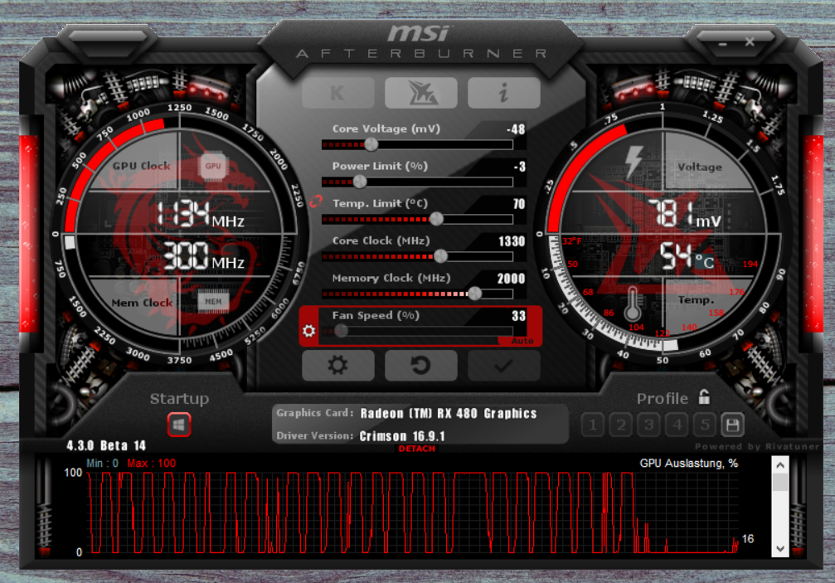Click the profile lock icon
The width and height of the screenshot is (835, 583).
point(704,396)
